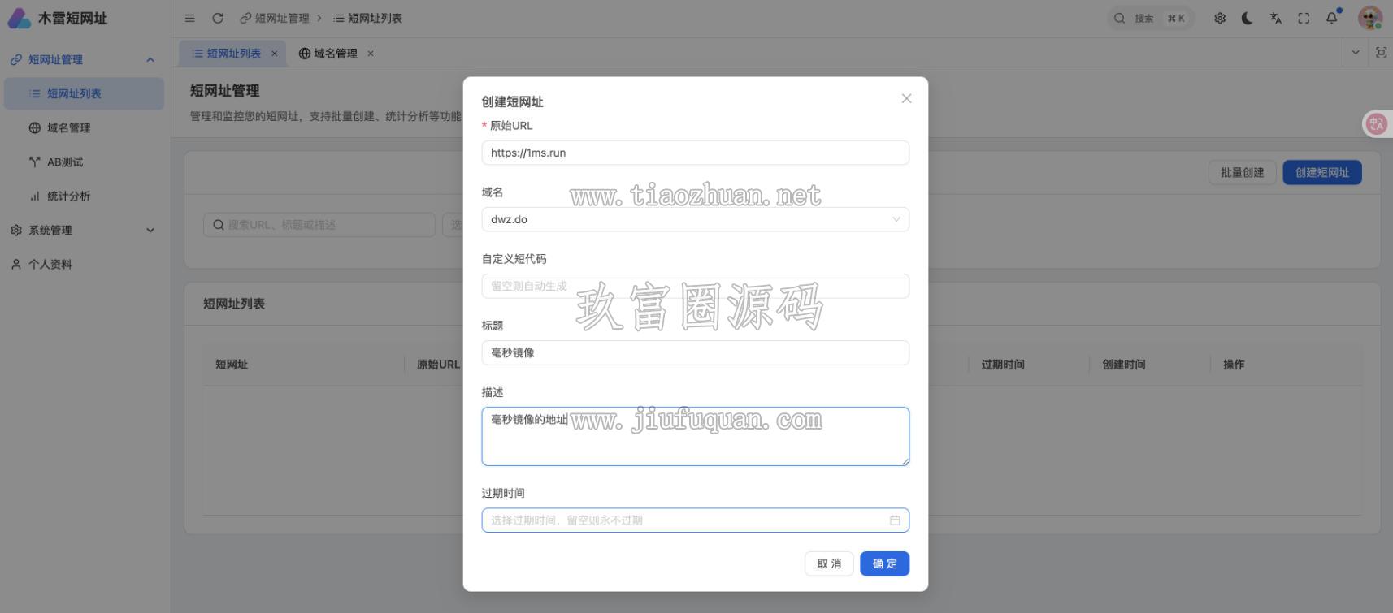1393x613 pixels.
Task: Open notifications bell icon
Action: (1331, 18)
